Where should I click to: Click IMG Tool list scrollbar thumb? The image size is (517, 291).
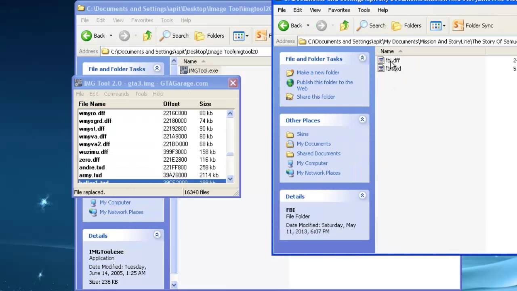pos(230,154)
